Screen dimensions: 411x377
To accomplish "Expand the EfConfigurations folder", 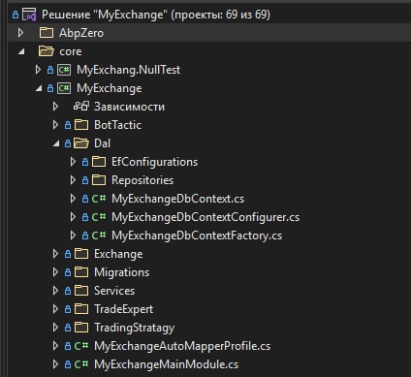I will click(x=73, y=162).
